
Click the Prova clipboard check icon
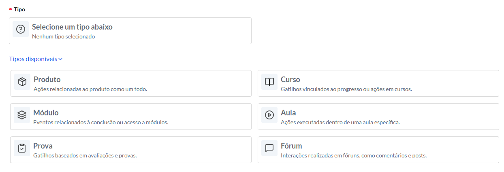pyautogui.click(x=22, y=149)
